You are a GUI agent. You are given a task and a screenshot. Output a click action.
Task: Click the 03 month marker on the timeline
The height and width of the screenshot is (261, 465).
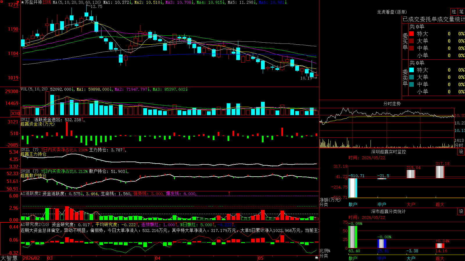tap(50, 258)
